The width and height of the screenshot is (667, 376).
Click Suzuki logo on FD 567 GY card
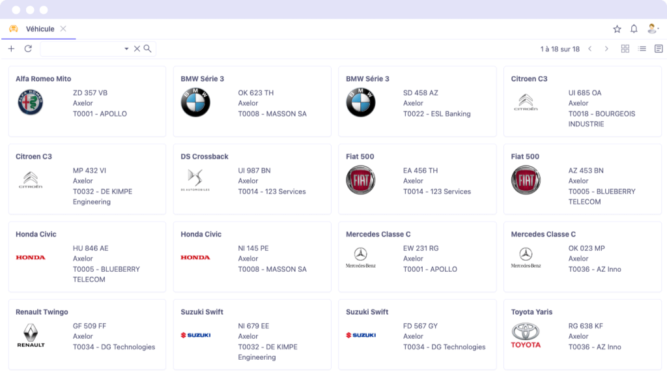coord(361,335)
